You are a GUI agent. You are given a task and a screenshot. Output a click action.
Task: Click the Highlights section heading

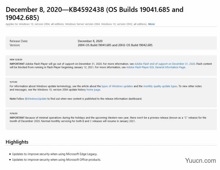pos(17,142)
